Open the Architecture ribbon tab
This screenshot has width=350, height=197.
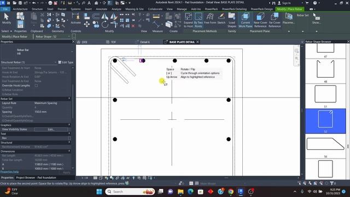20,9
